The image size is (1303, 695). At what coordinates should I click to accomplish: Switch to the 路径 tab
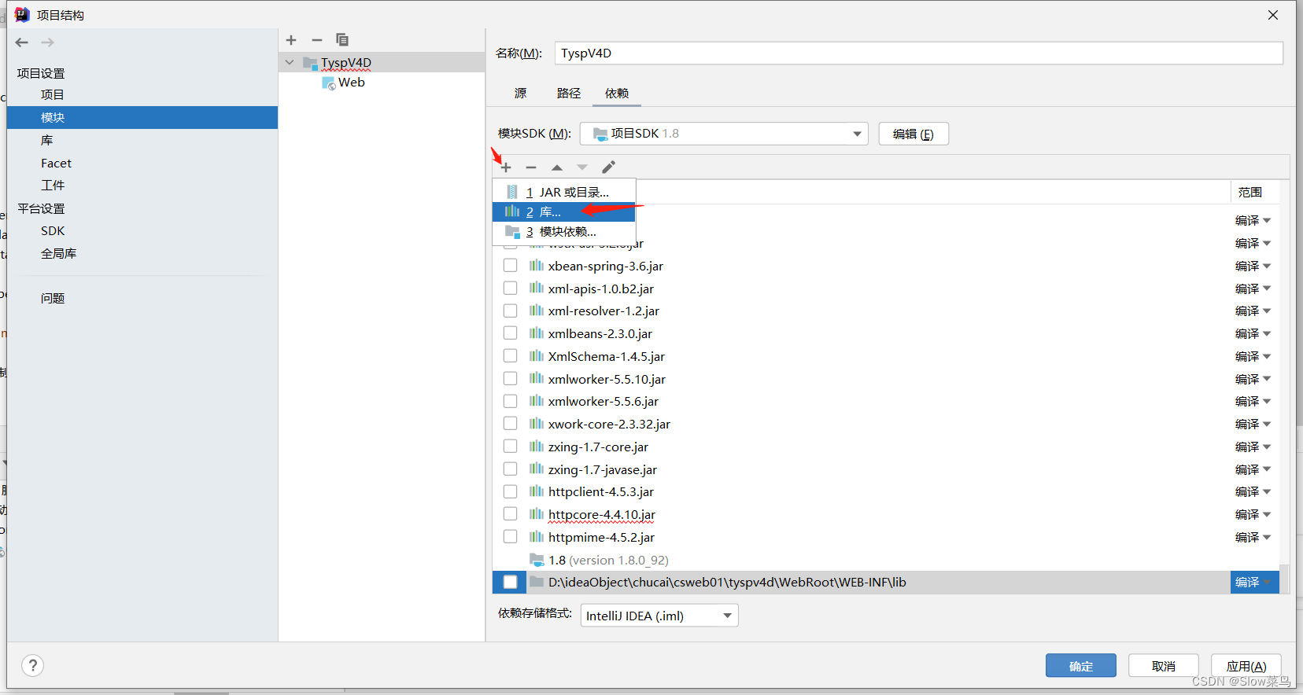tap(568, 94)
